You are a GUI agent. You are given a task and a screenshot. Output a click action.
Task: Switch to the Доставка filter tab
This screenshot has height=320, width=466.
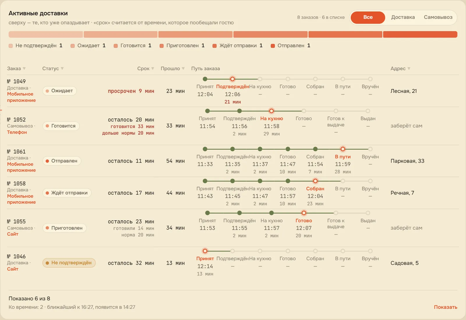pyautogui.click(x=403, y=17)
